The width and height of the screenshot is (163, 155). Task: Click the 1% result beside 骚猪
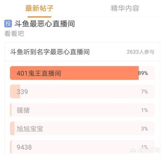coord(145,110)
